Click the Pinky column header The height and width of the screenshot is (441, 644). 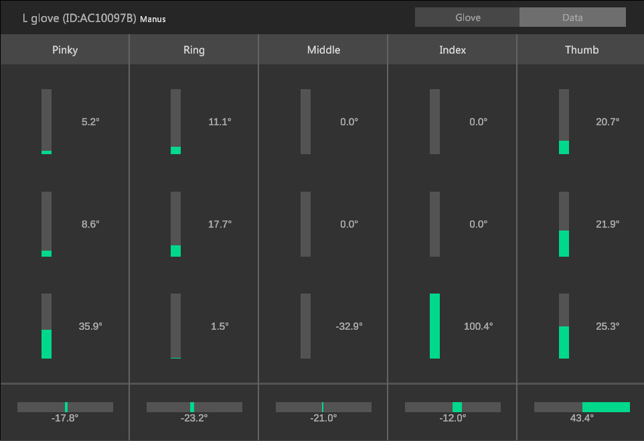tap(65, 50)
